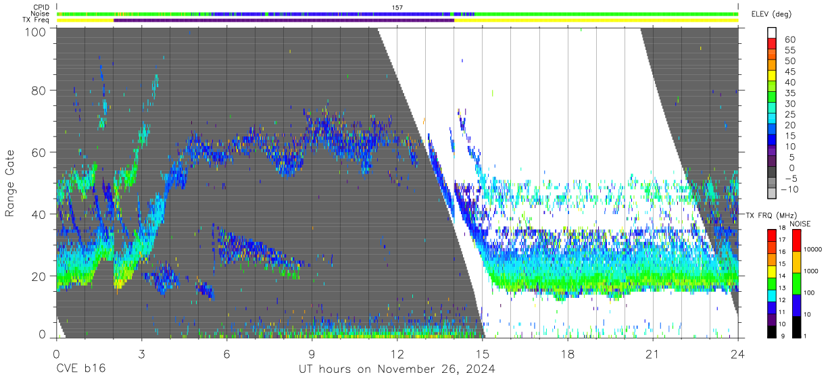This screenshot has height=383, width=830.
Task: Click the purple segment of TX Freq bar
Action: [284, 20]
